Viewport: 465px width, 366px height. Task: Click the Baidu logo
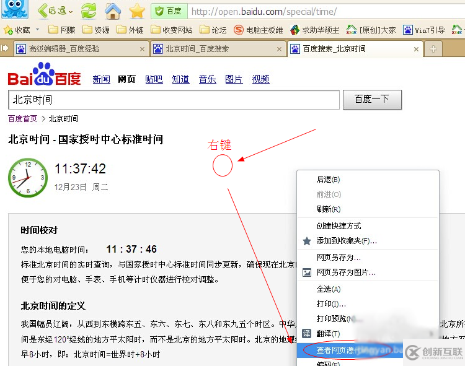coord(45,74)
